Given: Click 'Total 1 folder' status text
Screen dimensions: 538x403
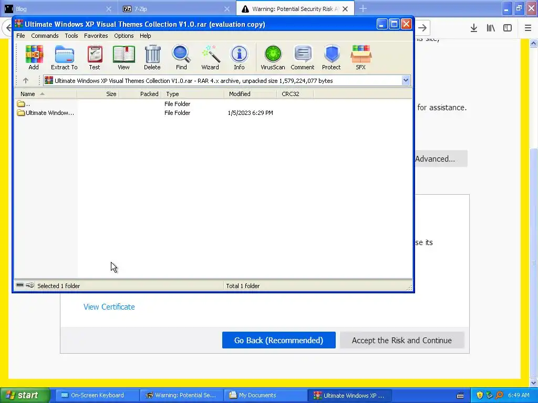Looking at the screenshot, I should pyautogui.click(x=243, y=286).
